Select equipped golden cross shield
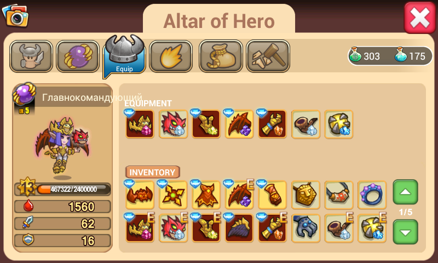 pyautogui.click(x=339, y=124)
